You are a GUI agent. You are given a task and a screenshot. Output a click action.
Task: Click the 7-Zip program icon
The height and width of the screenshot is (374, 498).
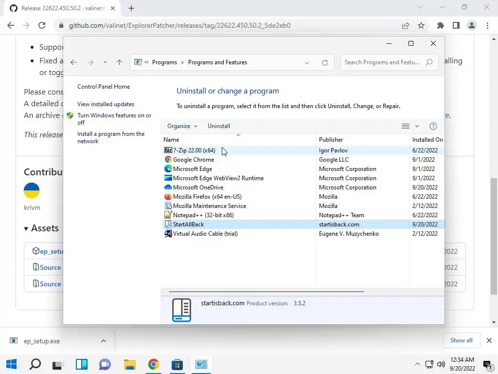coord(168,150)
